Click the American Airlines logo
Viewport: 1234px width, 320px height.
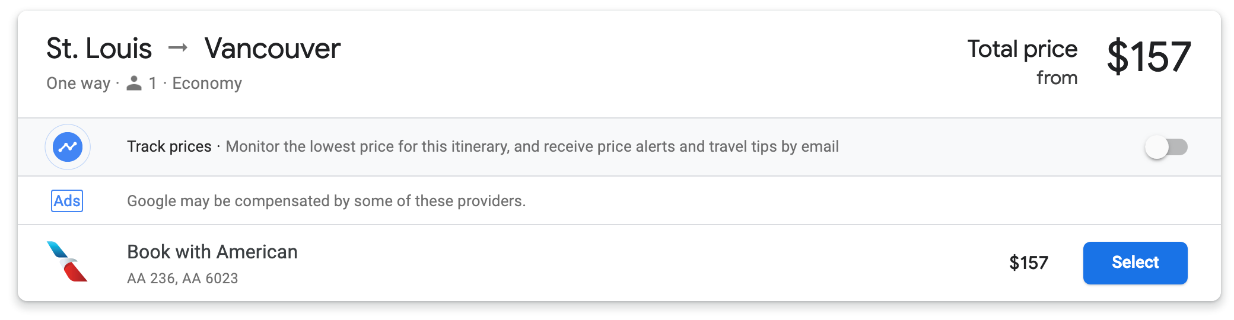click(x=67, y=261)
